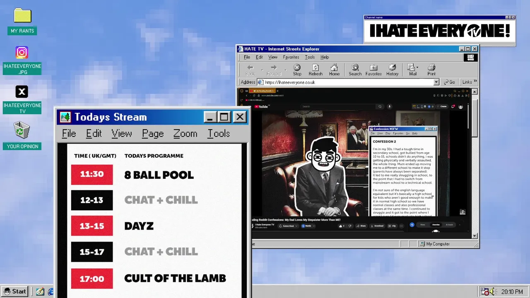Click the Mail toolbar icon

[x=411, y=67]
